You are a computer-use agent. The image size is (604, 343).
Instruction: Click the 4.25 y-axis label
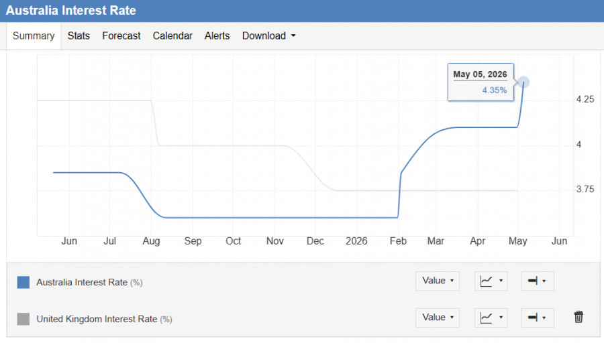585,99
